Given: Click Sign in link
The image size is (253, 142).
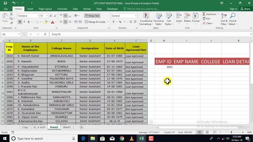Looking at the screenshot, I should pyautogui.click(x=233, y=9).
